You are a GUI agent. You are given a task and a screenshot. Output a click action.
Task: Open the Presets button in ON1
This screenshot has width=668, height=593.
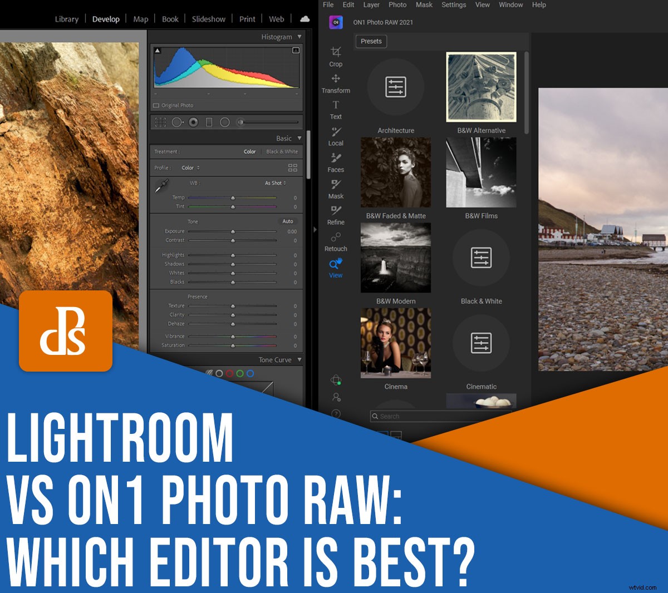[371, 41]
